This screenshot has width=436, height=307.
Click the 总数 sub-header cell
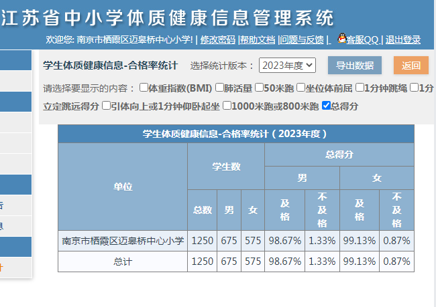pyautogui.click(x=203, y=210)
